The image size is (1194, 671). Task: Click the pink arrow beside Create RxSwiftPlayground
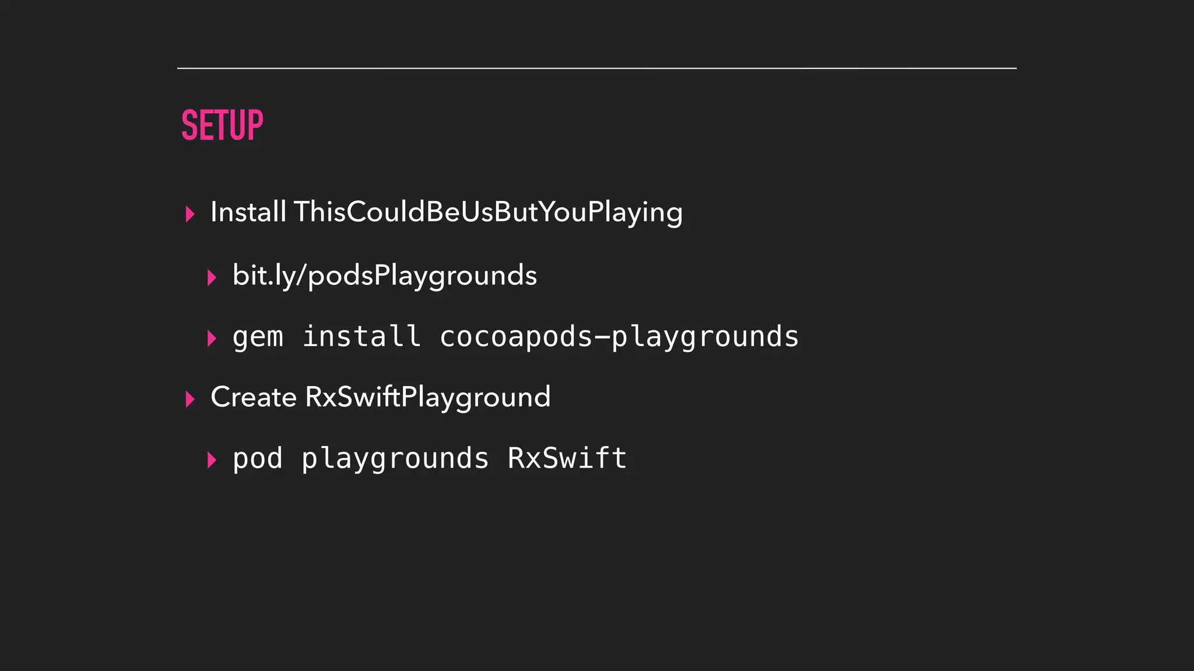(189, 399)
